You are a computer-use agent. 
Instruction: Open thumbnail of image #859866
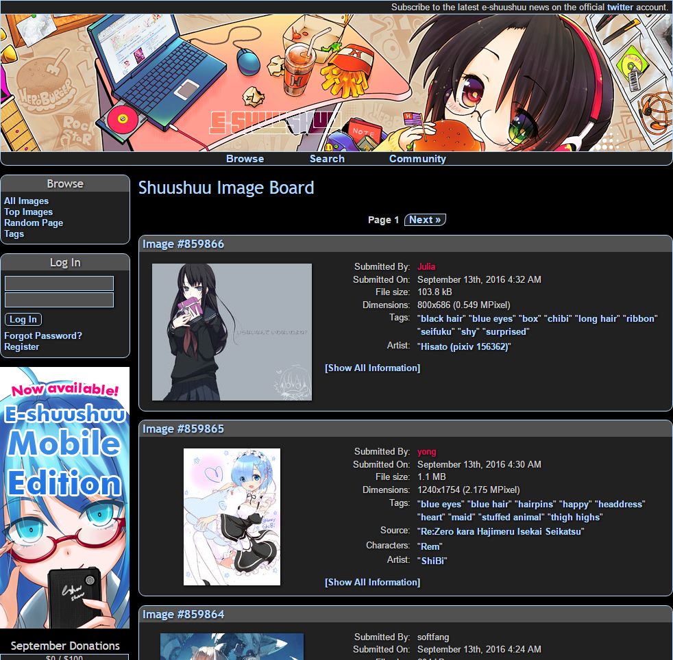[x=232, y=332]
